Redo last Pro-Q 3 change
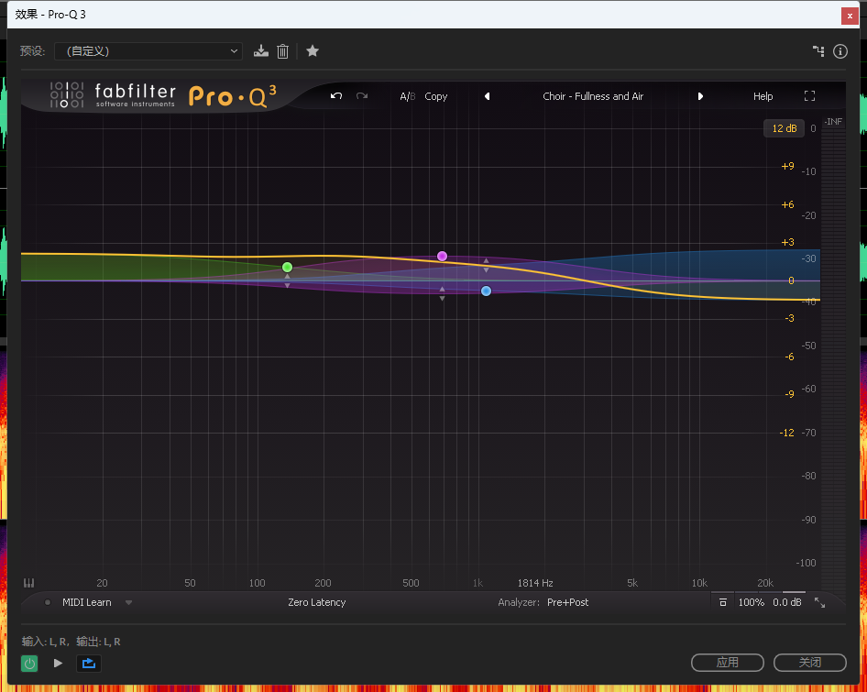 pyautogui.click(x=362, y=96)
